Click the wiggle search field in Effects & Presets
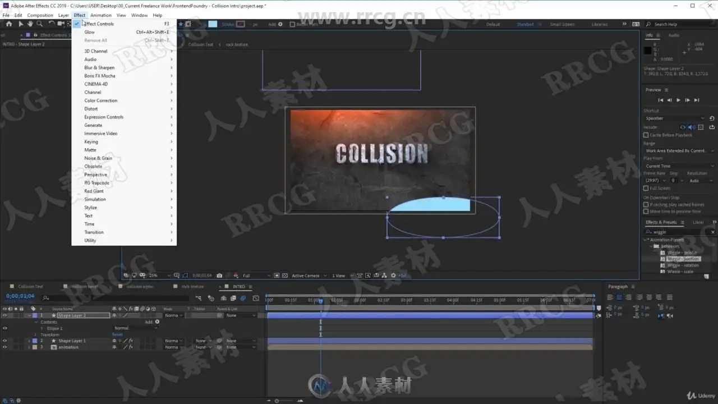The image size is (718, 404). click(x=679, y=232)
